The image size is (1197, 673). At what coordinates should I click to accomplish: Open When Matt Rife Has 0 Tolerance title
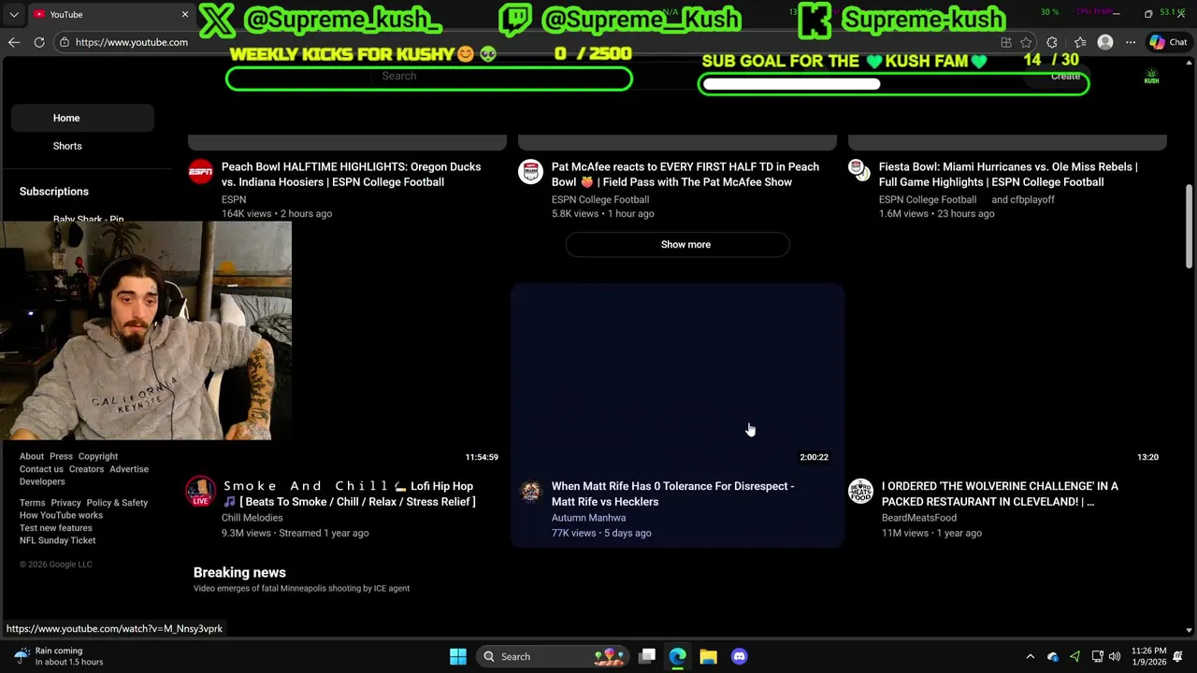pos(673,494)
